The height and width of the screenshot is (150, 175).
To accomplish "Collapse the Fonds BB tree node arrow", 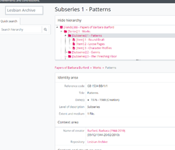I will (x=57, y=27).
